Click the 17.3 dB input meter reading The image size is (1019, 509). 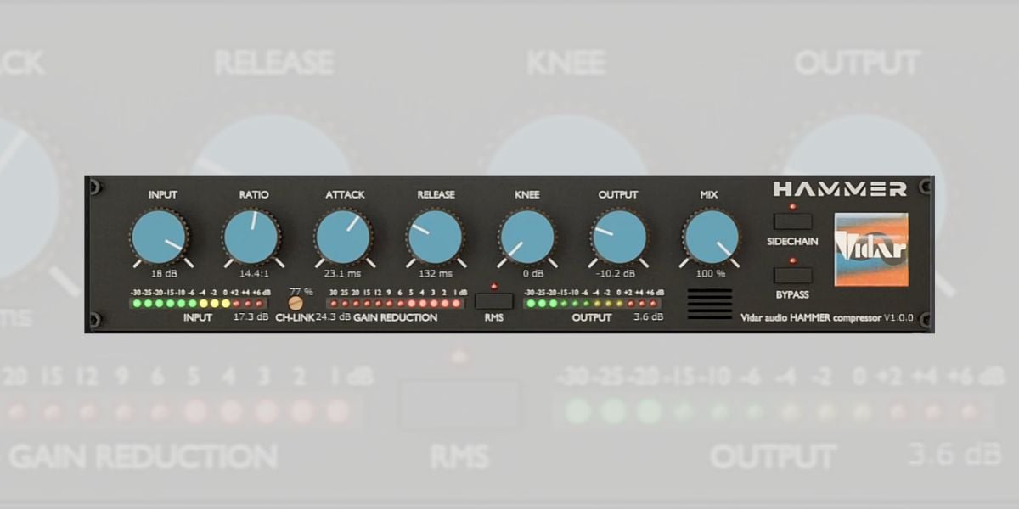251,317
